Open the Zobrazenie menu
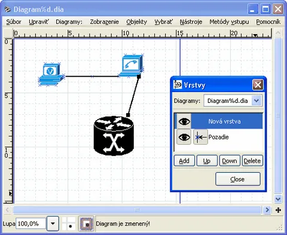 [x=104, y=22]
